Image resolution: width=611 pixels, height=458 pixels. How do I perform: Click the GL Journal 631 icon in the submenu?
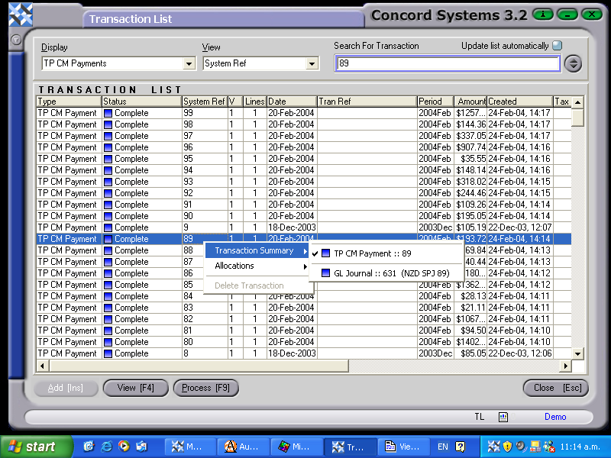[326, 273]
